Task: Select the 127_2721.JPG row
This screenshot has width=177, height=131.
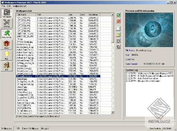Action: click(x=58, y=21)
